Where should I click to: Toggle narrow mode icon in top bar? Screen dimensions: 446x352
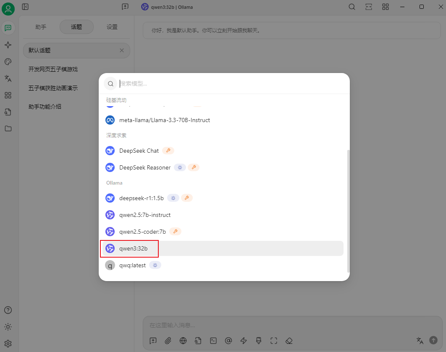point(369,7)
